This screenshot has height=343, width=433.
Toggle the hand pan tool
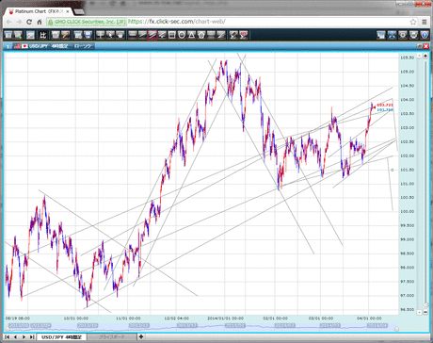click(120, 35)
